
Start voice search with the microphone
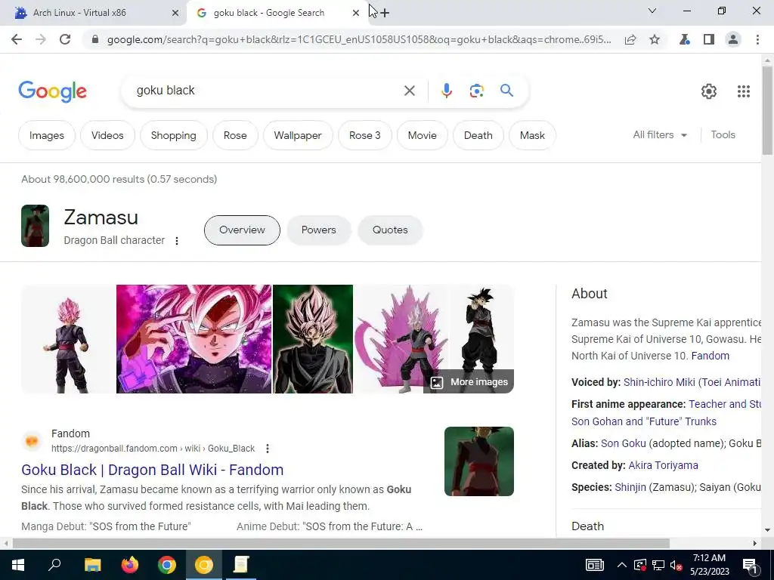tap(446, 91)
